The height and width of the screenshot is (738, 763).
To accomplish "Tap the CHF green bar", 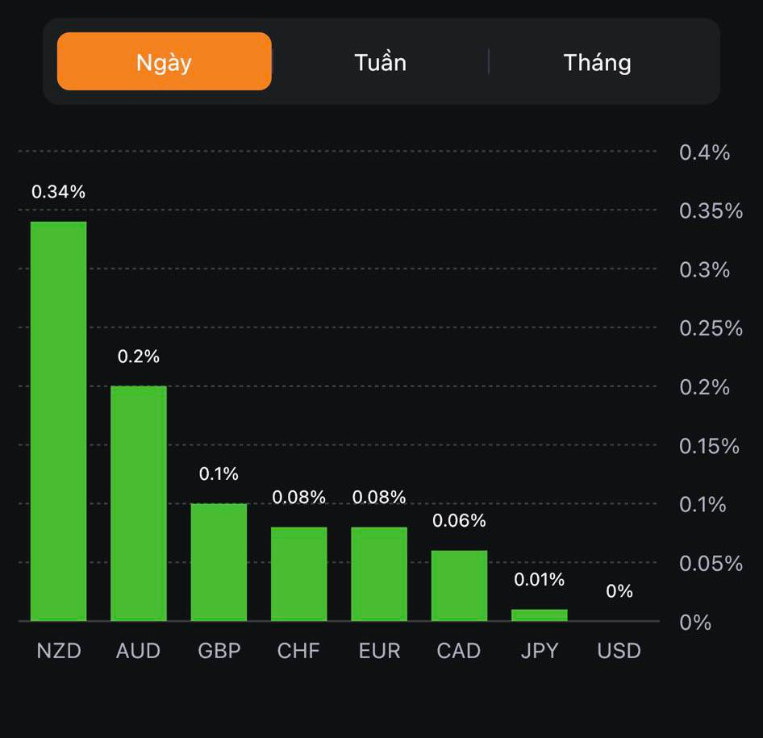I will pyautogui.click(x=298, y=573).
